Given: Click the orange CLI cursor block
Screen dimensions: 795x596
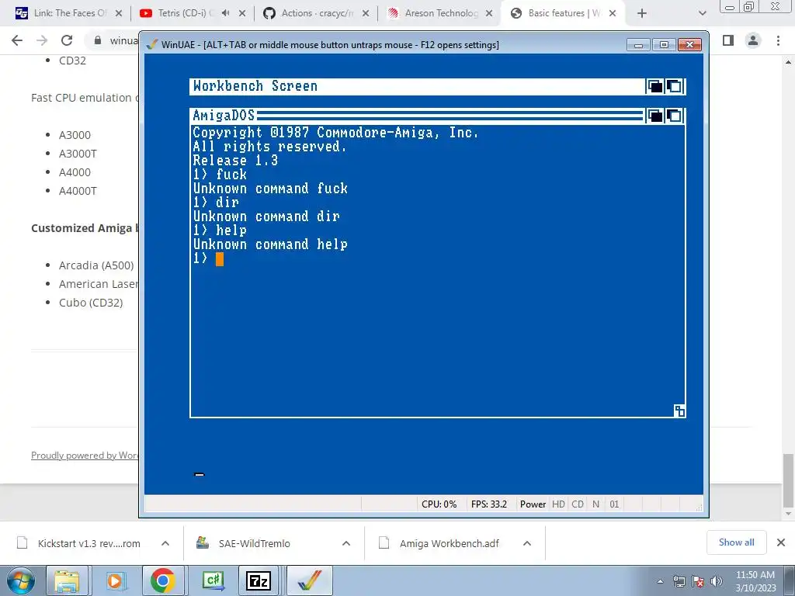Looking at the screenshot, I should tap(220, 259).
